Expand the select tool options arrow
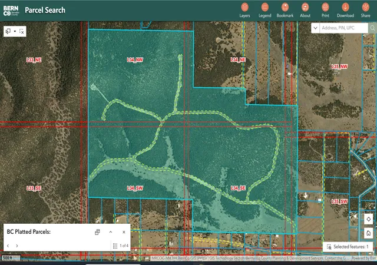 click(x=15, y=31)
